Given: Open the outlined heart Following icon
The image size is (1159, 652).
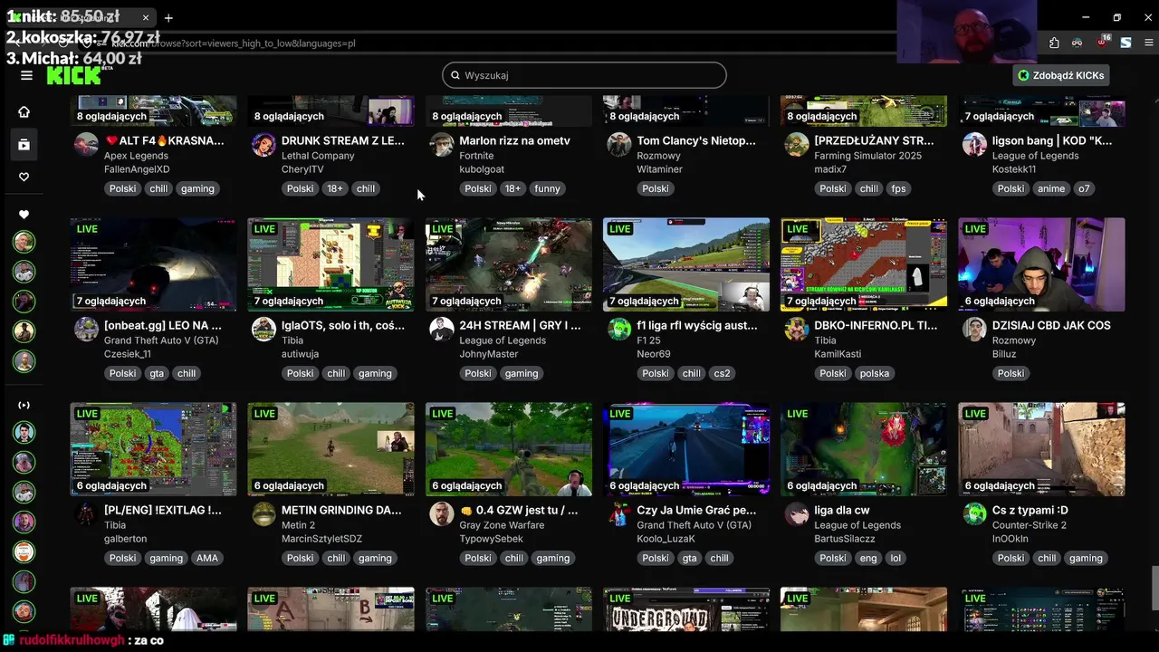Looking at the screenshot, I should pos(24,177).
